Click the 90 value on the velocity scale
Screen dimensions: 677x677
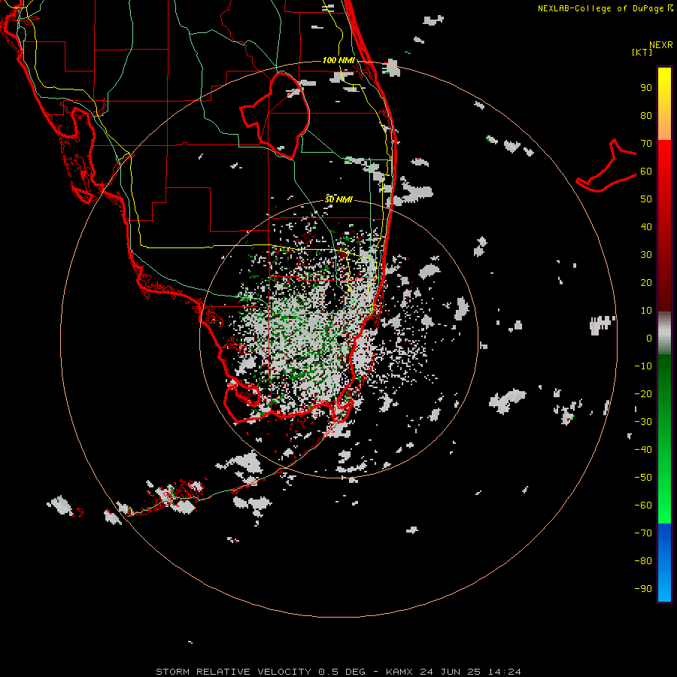click(646, 88)
